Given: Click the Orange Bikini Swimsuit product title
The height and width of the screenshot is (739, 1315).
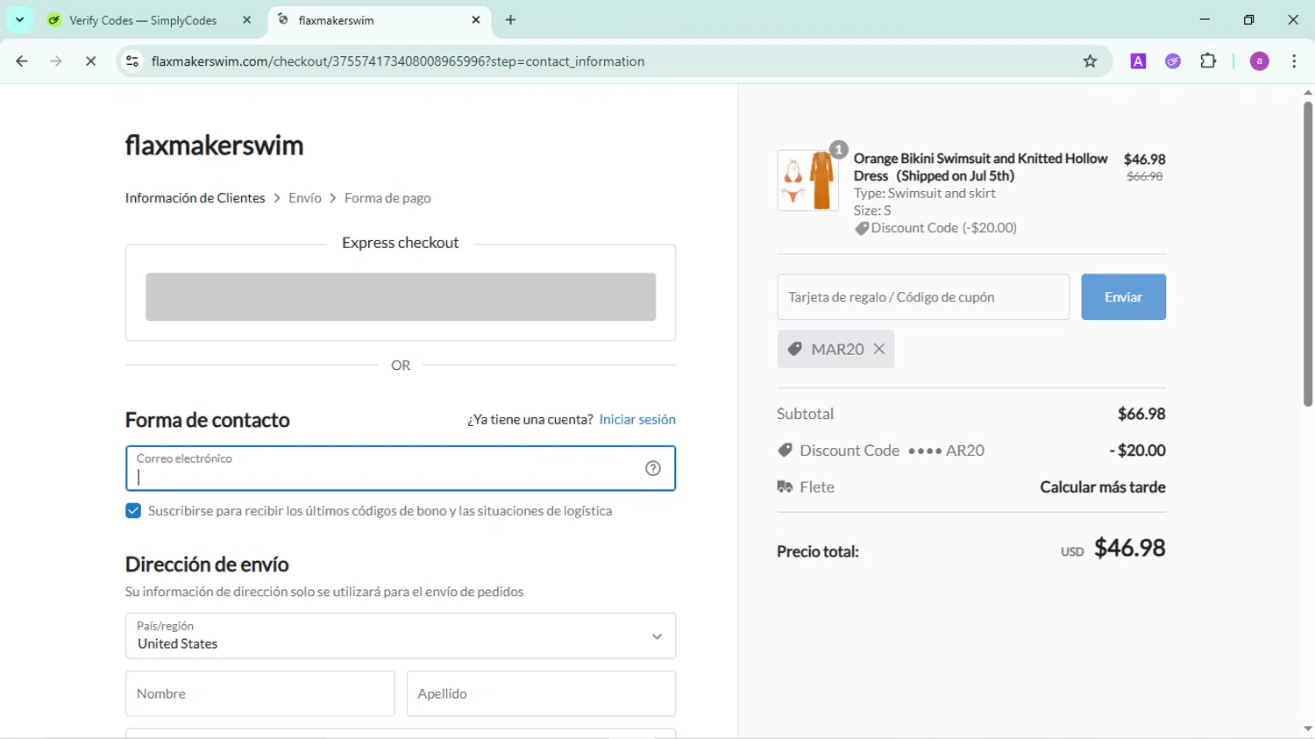Looking at the screenshot, I should pos(980,167).
